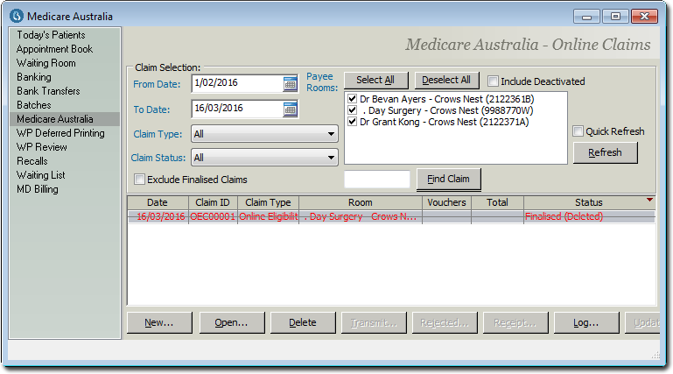Click the Find Claim button

coord(448,180)
